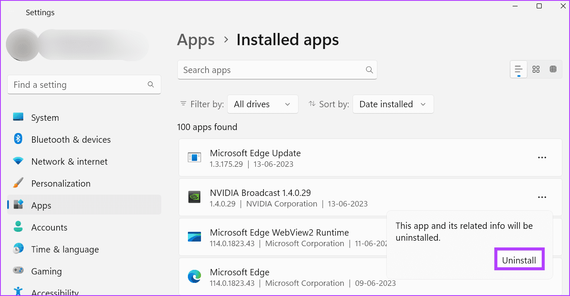Minimize the Settings window

click(x=516, y=6)
